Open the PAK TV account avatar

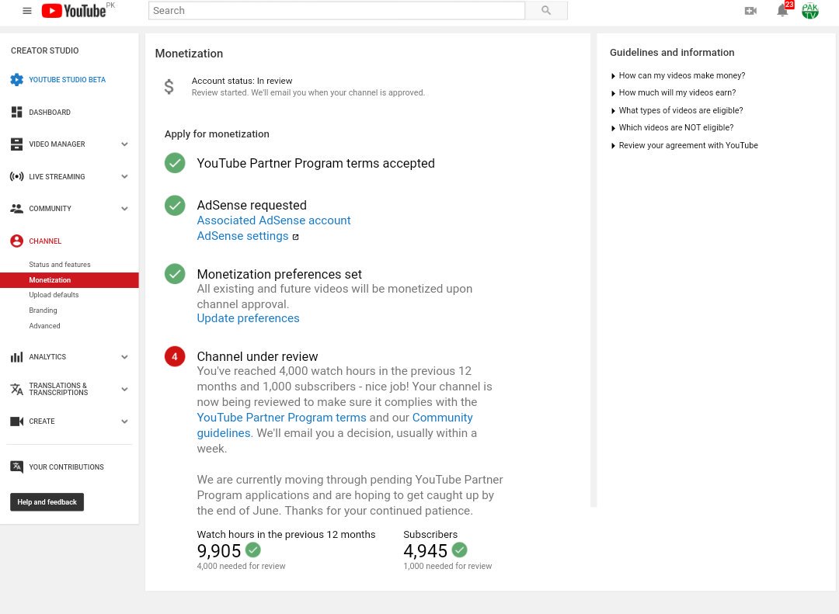[810, 11]
